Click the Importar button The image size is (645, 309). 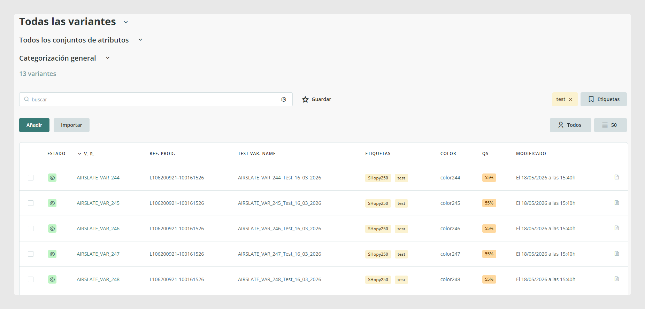coord(71,125)
